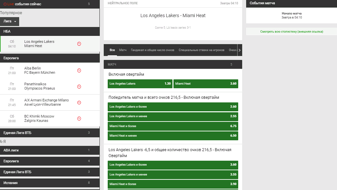This screenshot has height=190, width=337.
Task: Expand the АВА лиги section
Action: point(50,150)
